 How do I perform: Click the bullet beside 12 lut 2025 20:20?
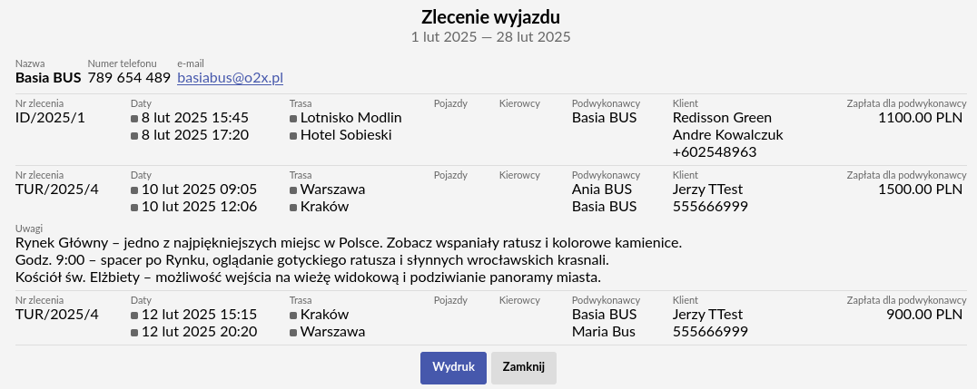coord(134,333)
